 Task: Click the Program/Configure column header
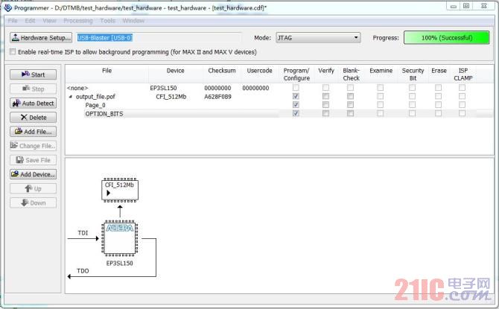(296, 74)
